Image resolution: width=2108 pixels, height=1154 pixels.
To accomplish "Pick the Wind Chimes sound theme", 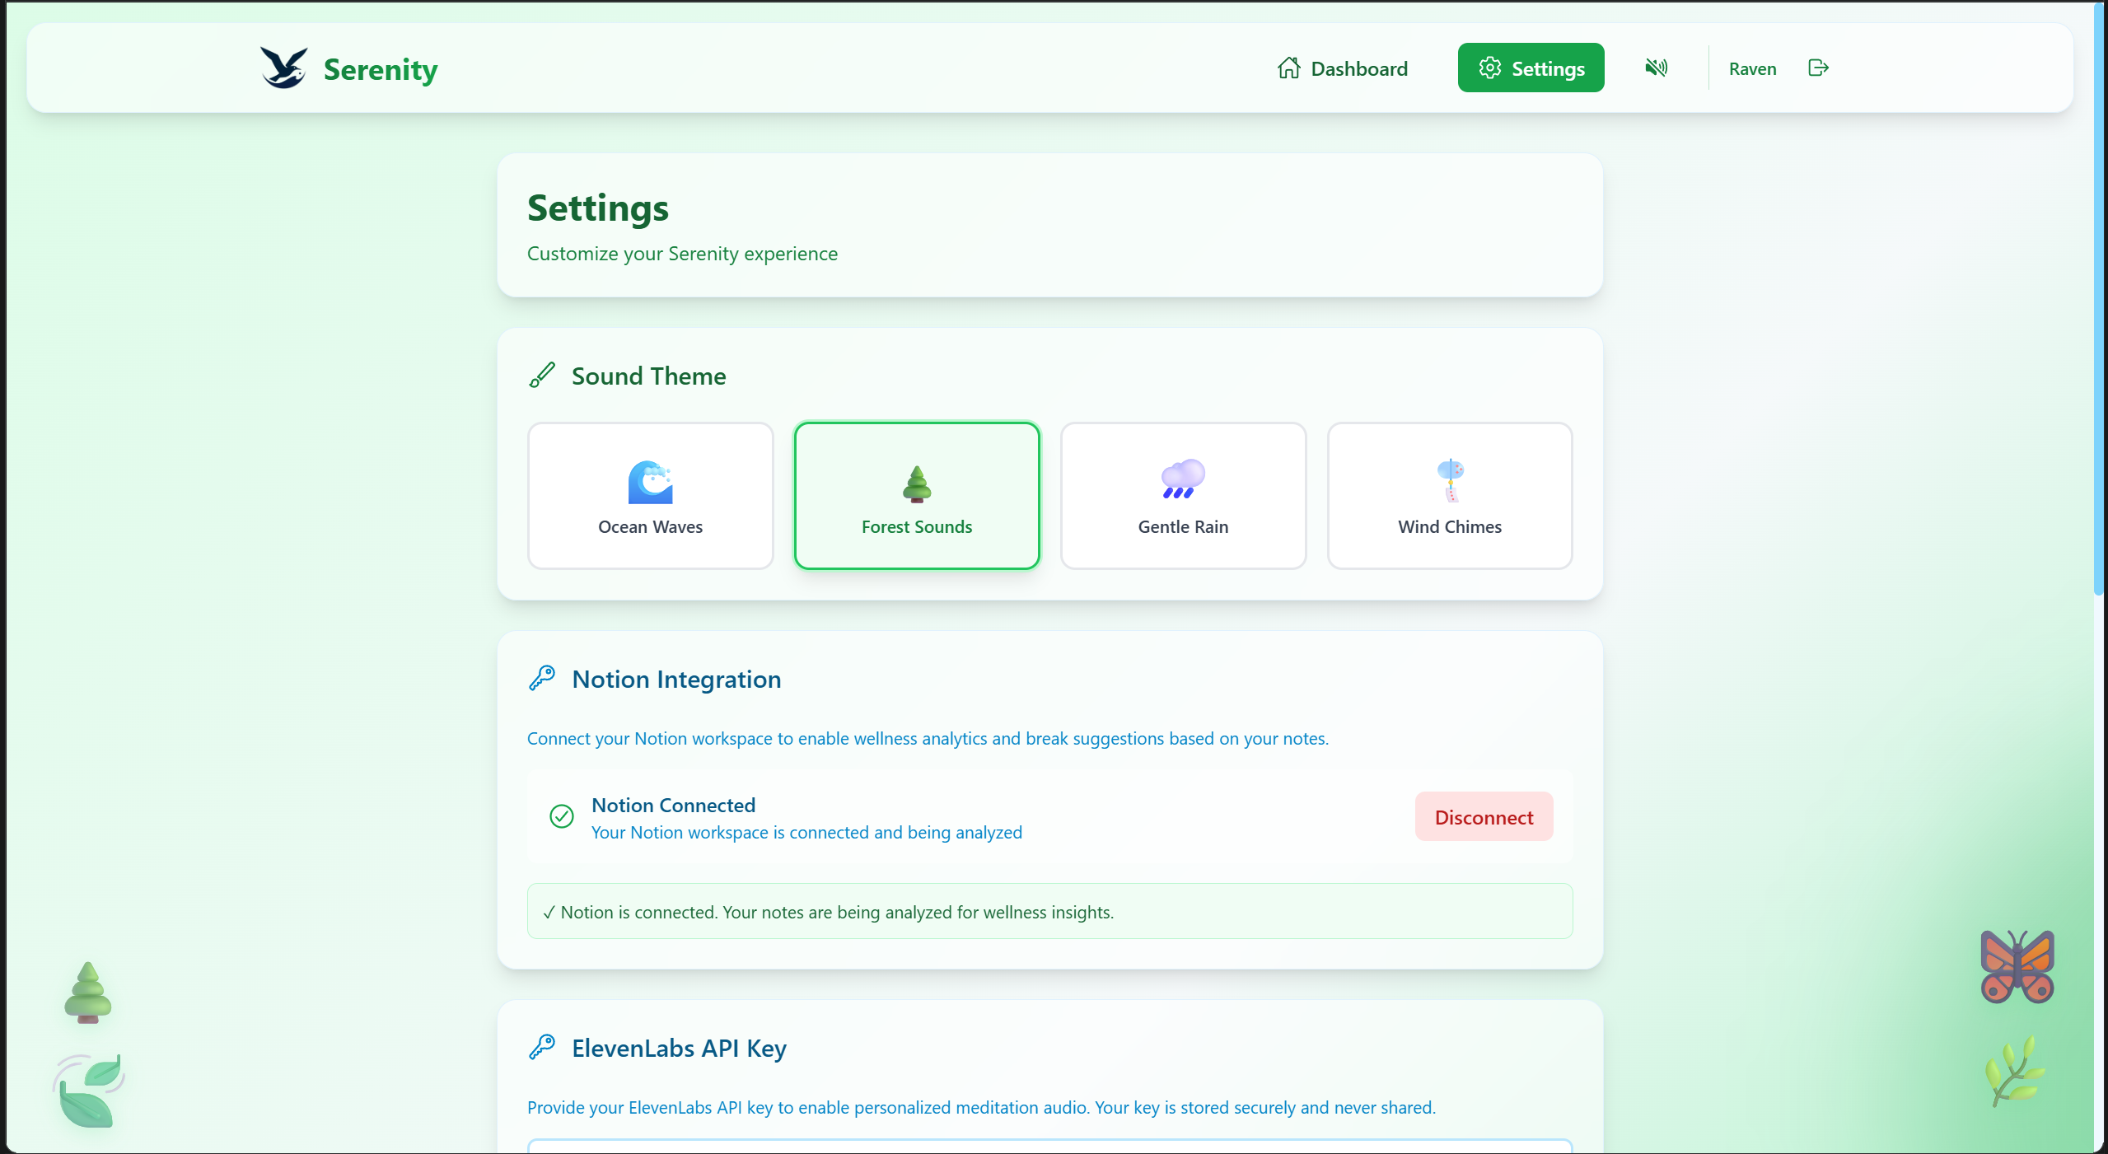I will tap(1449, 496).
